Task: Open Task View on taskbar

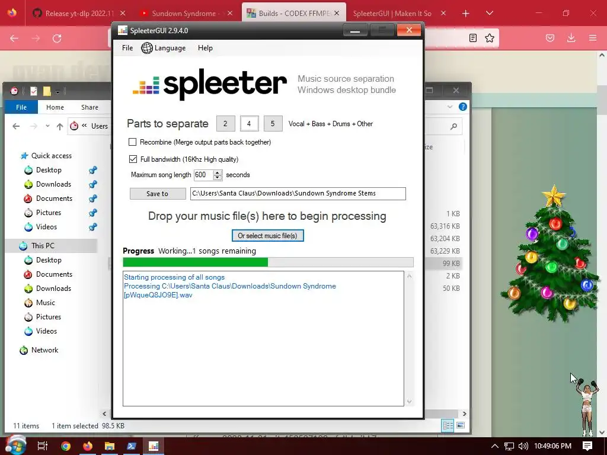Action: tap(42, 446)
